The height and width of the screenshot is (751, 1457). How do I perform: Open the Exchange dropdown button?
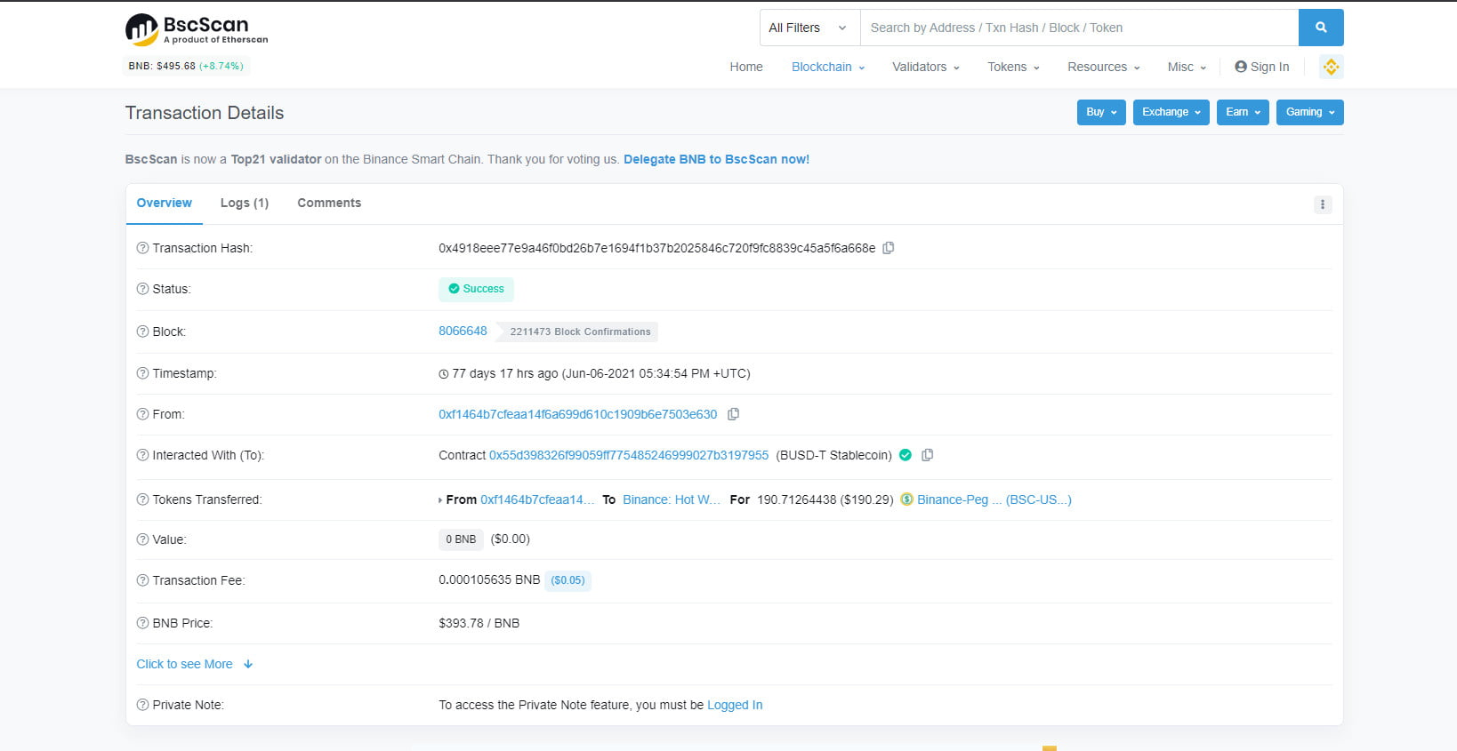click(1171, 112)
